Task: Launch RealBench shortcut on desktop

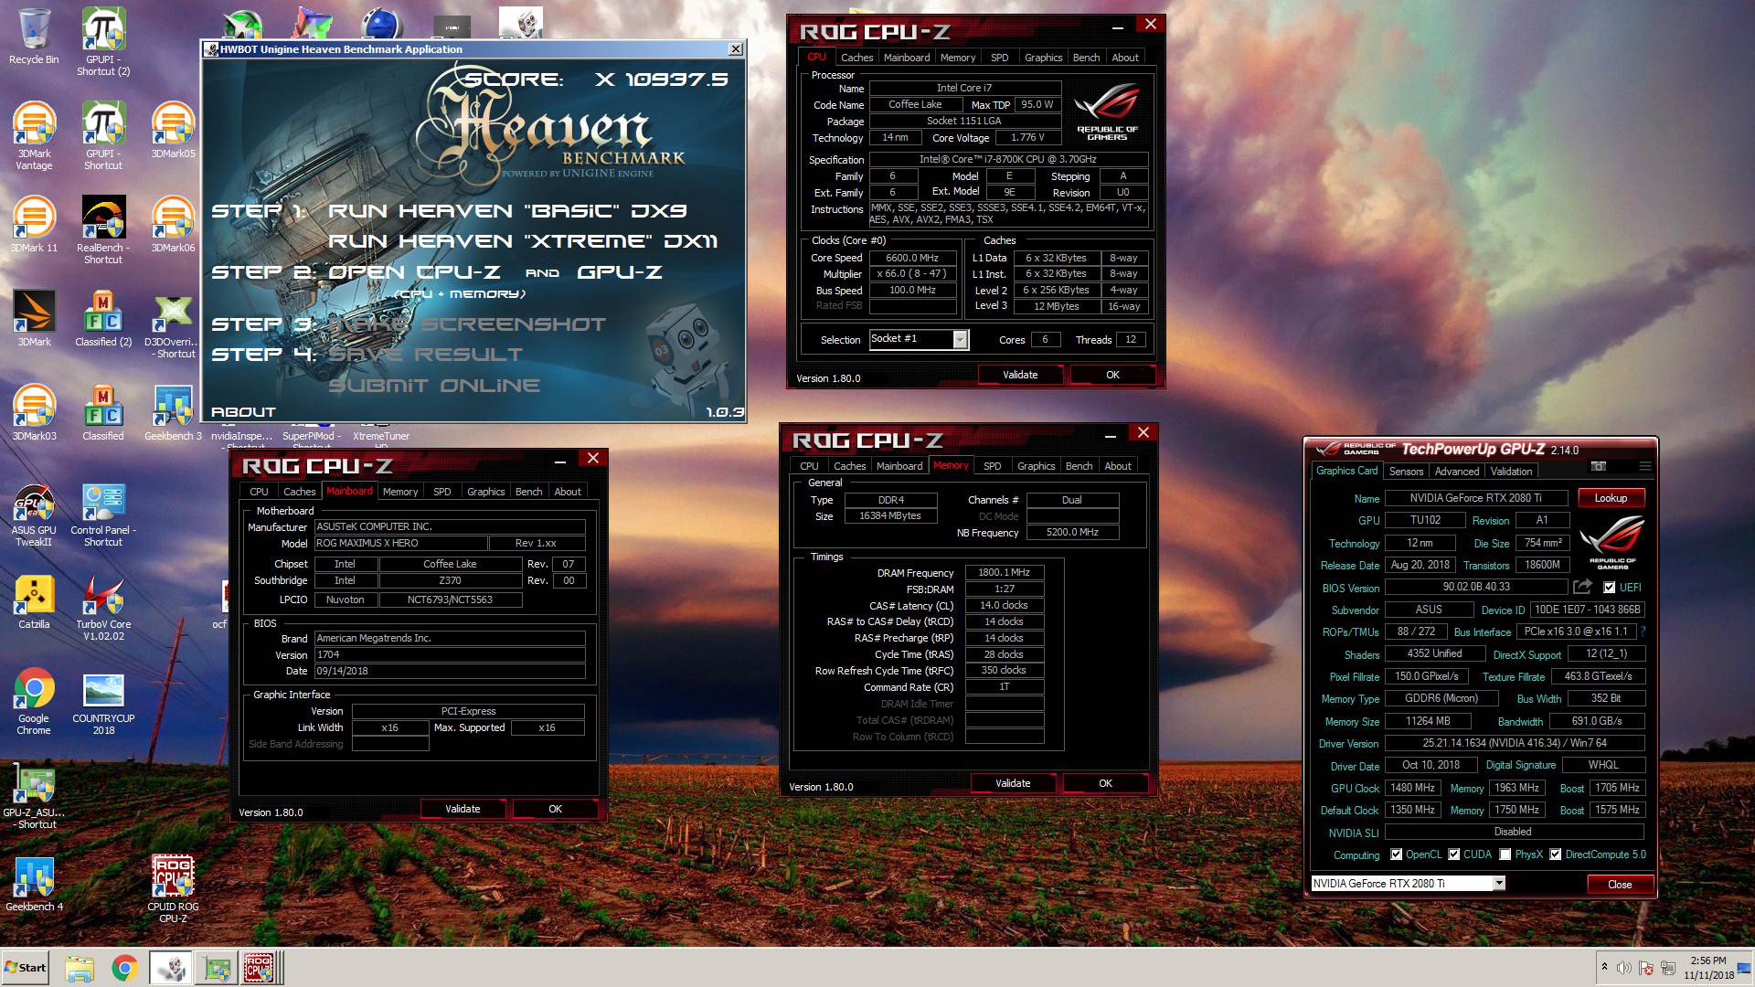Action: click(103, 229)
